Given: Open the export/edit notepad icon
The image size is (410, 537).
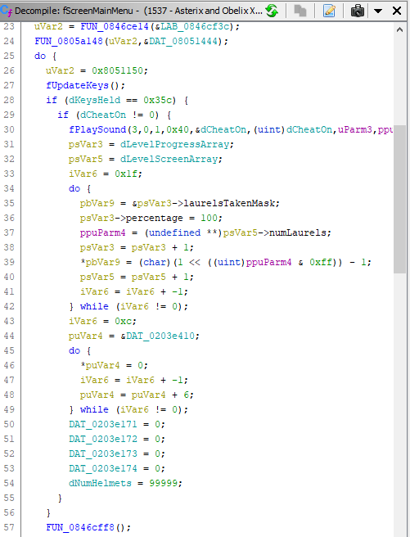Looking at the screenshot, I should pyautogui.click(x=329, y=11).
